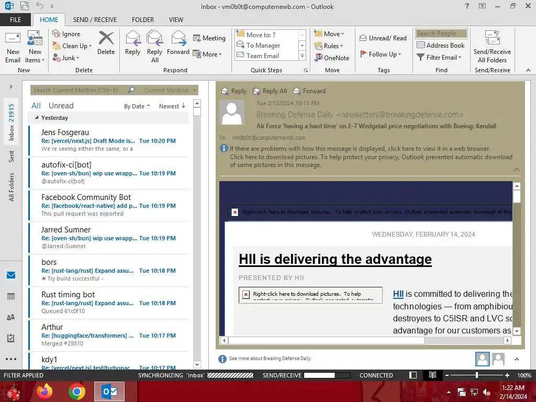Show only Unread messages
536x402 pixels.
61,106
